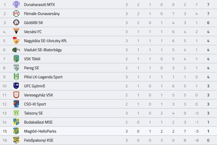Click Gödöllői SK points value 6

pos(208,23)
